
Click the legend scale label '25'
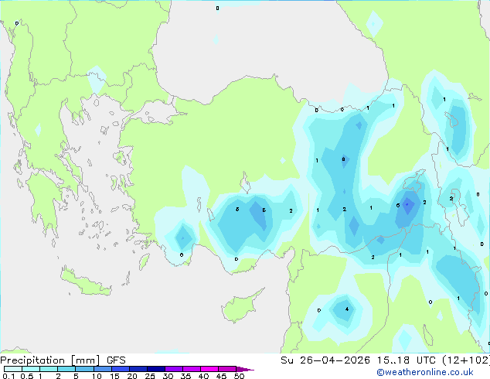150,376
